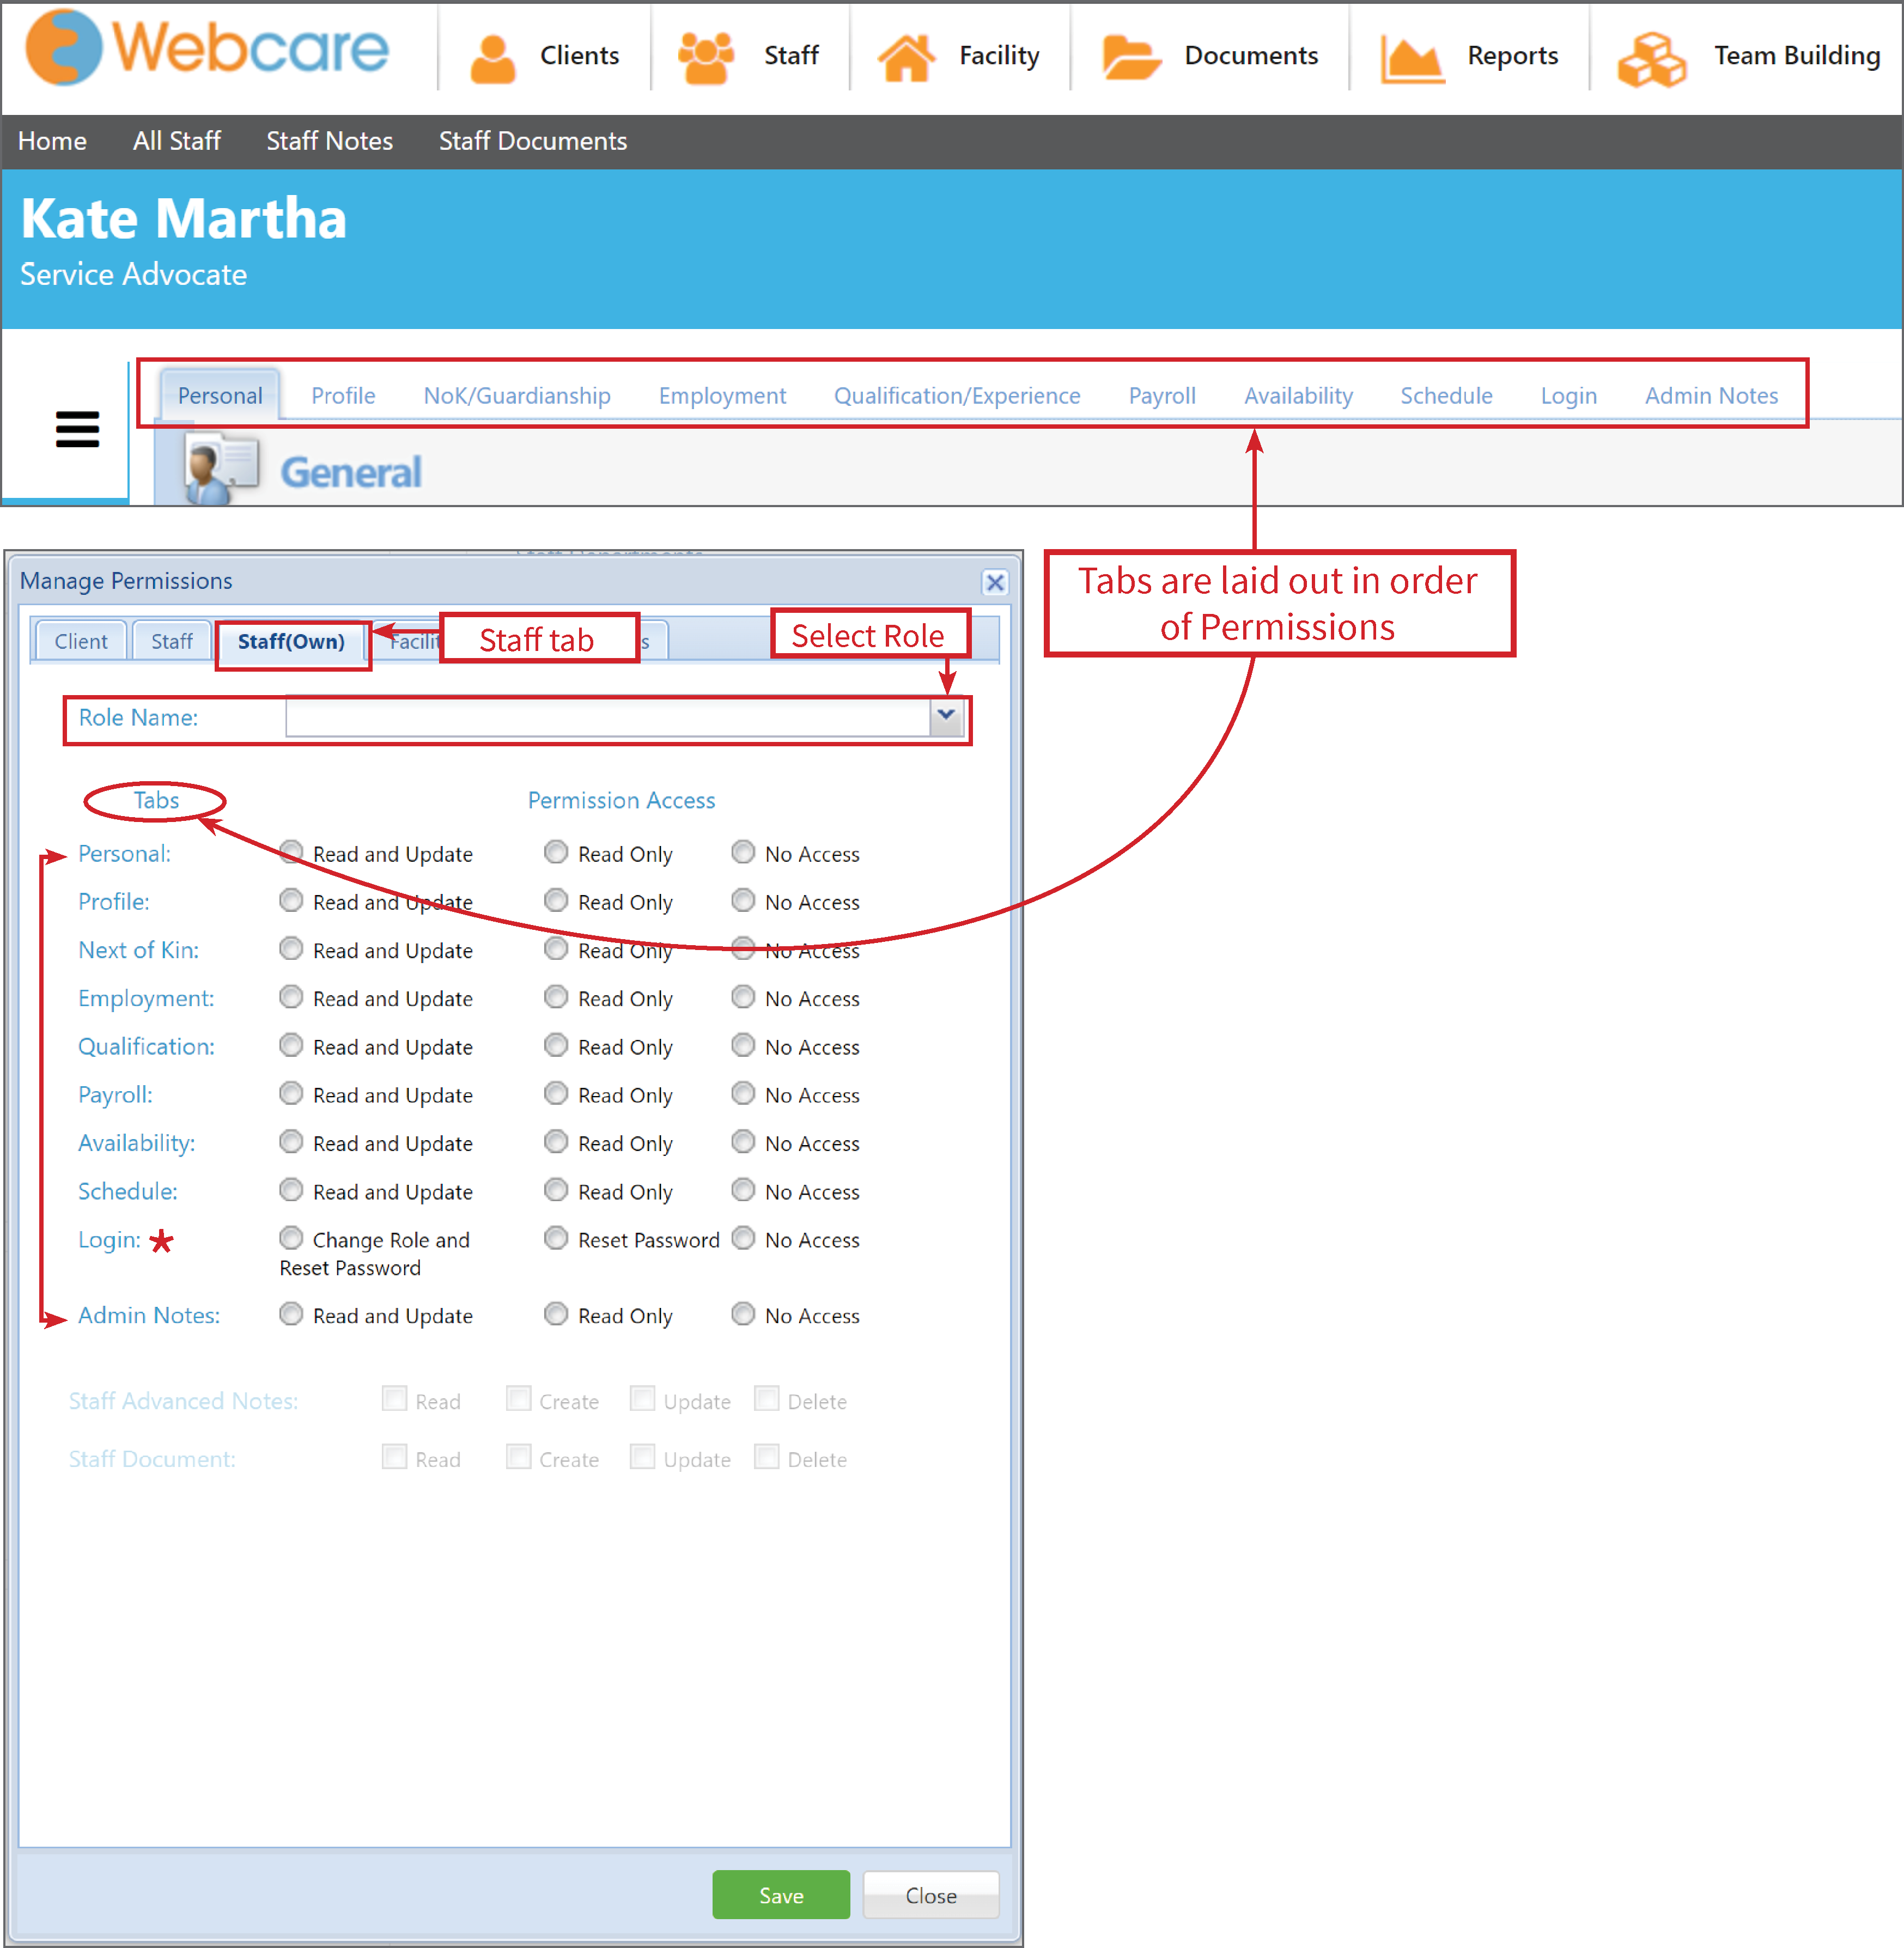
Task: Open the hamburger menu below the tabs
Action: pos(78,429)
